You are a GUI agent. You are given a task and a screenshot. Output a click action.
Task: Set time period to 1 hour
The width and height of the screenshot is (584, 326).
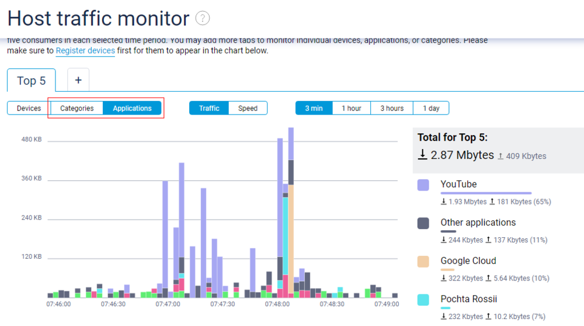351,108
